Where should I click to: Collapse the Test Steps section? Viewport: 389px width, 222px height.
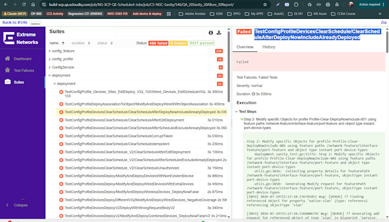pyautogui.click(x=236, y=112)
